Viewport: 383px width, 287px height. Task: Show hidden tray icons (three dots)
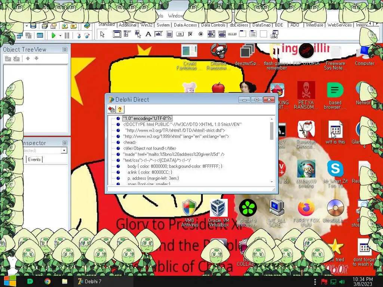coord(315,282)
